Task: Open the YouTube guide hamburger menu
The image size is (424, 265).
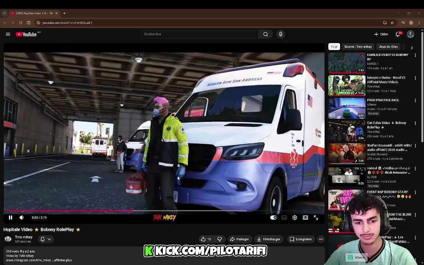Action: click(x=8, y=34)
